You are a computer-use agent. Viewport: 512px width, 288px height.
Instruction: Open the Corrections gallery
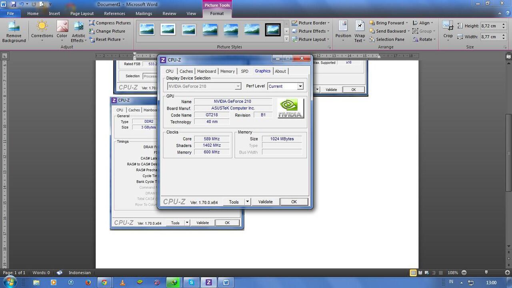[x=42, y=32]
